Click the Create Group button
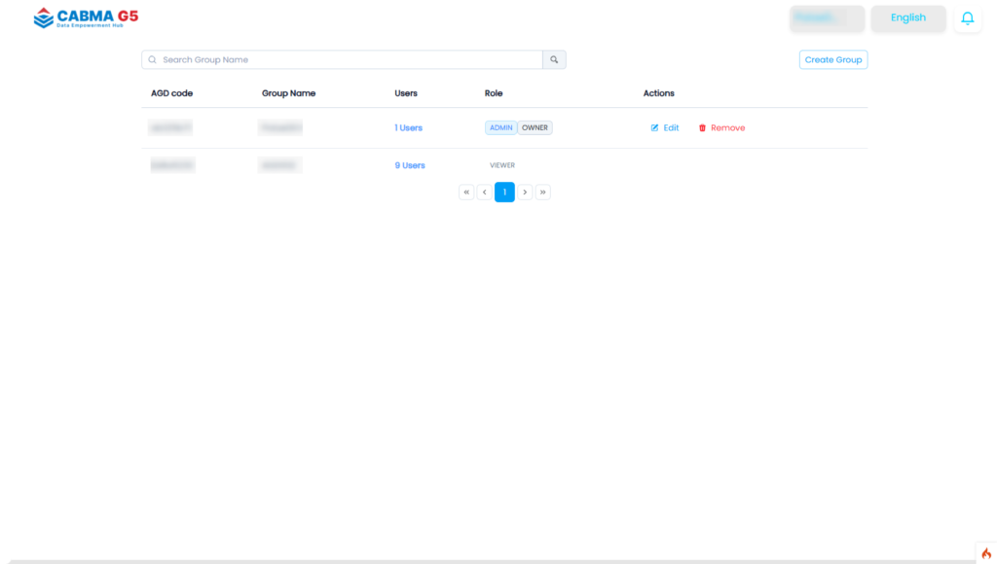The image size is (997, 564). pos(833,60)
